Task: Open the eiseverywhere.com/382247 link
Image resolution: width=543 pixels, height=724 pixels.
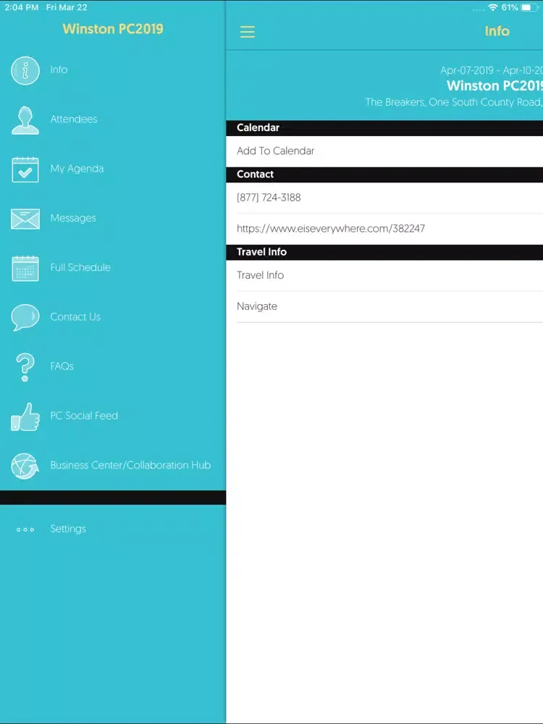Action: 384,229
